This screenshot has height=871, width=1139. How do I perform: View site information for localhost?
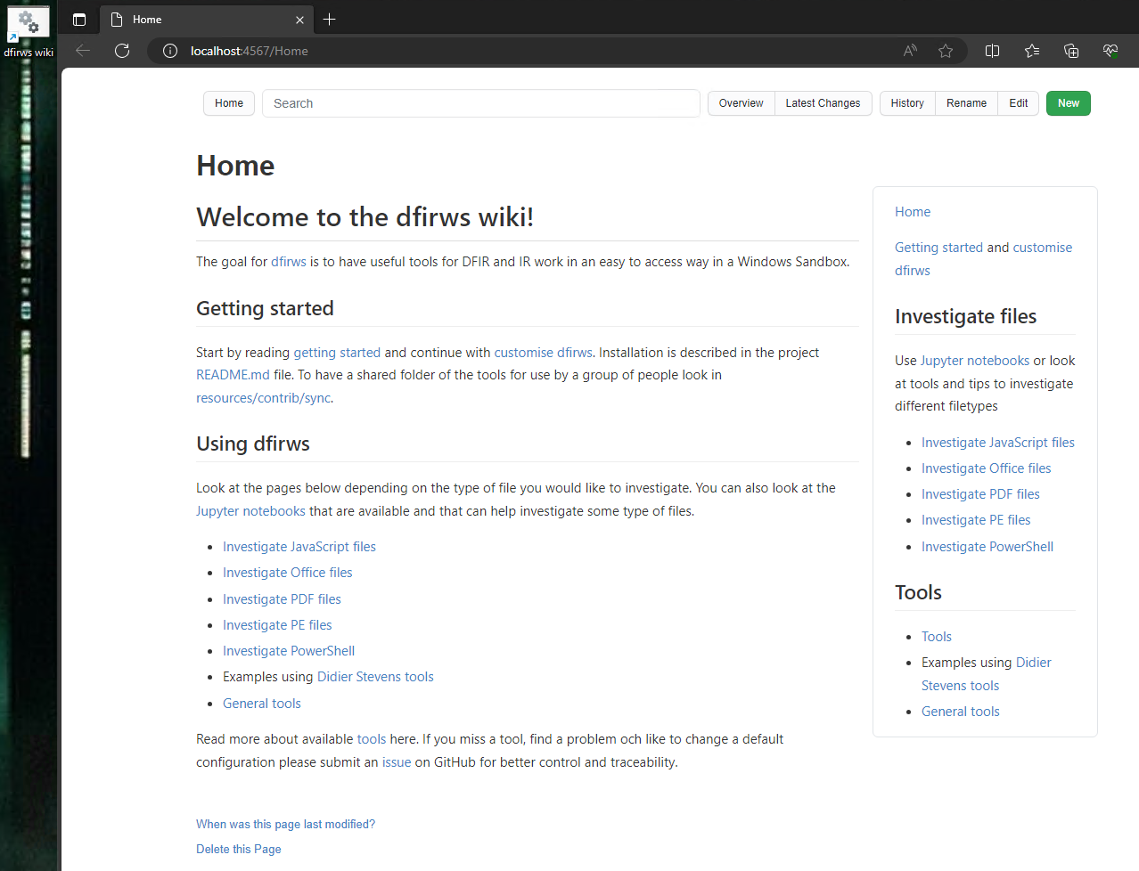[169, 51]
